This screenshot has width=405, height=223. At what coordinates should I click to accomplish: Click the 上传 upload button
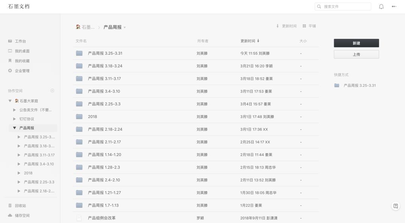[x=356, y=54]
